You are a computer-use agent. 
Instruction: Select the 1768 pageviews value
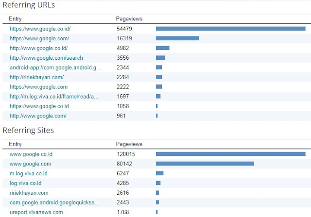pyautogui.click(x=123, y=212)
